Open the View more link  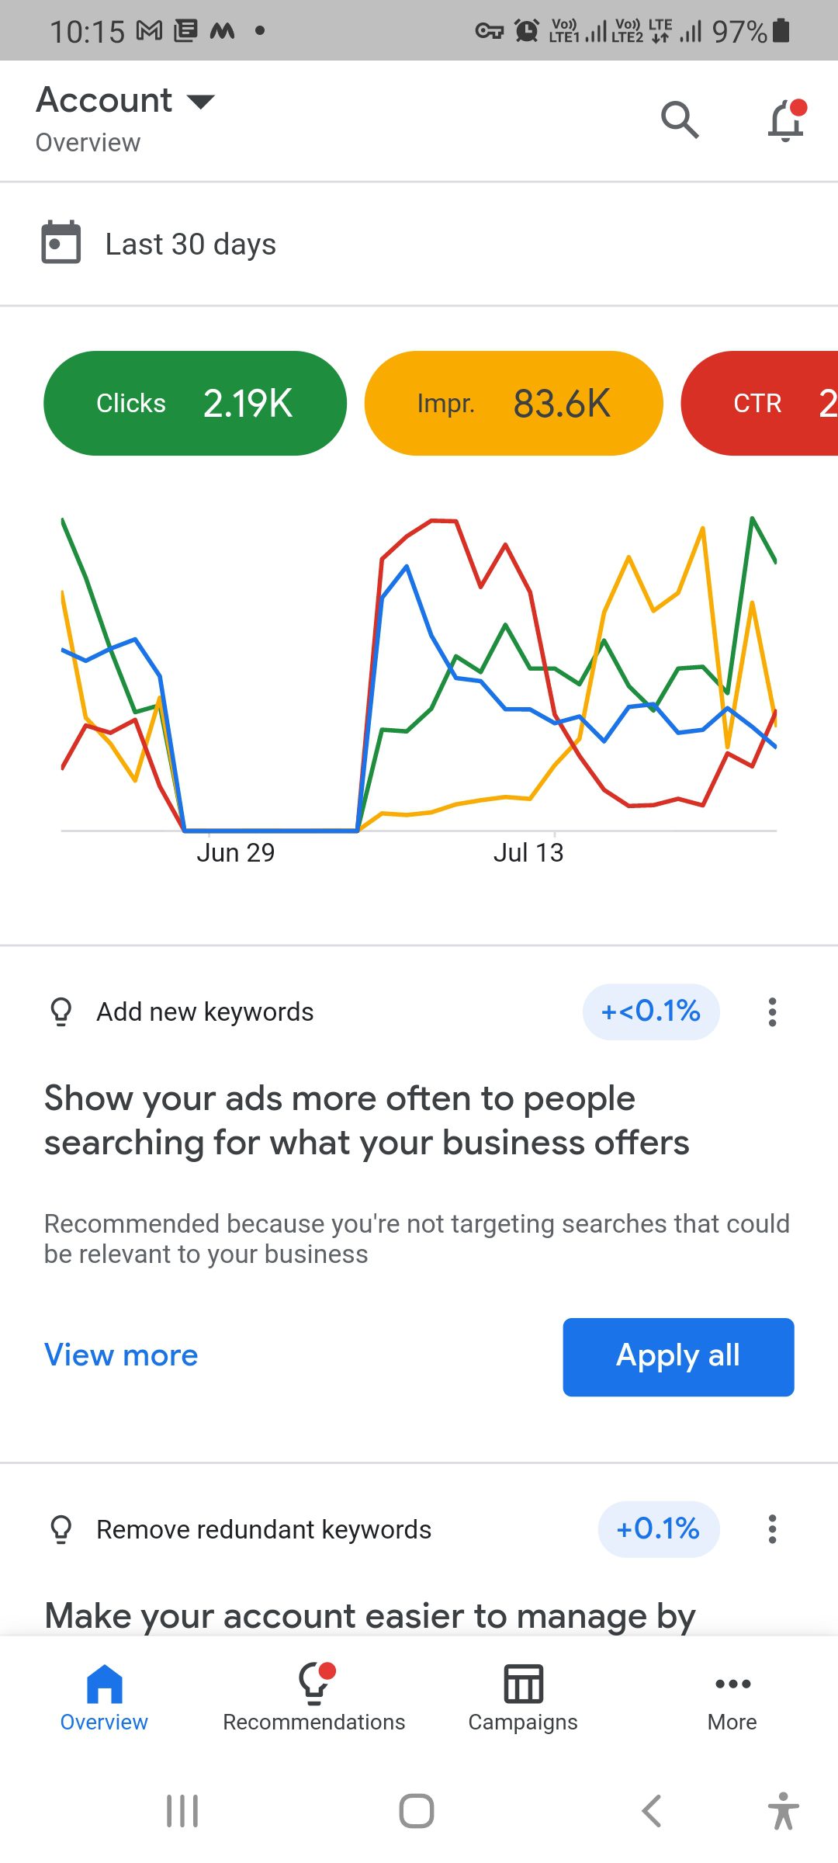(121, 1355)
